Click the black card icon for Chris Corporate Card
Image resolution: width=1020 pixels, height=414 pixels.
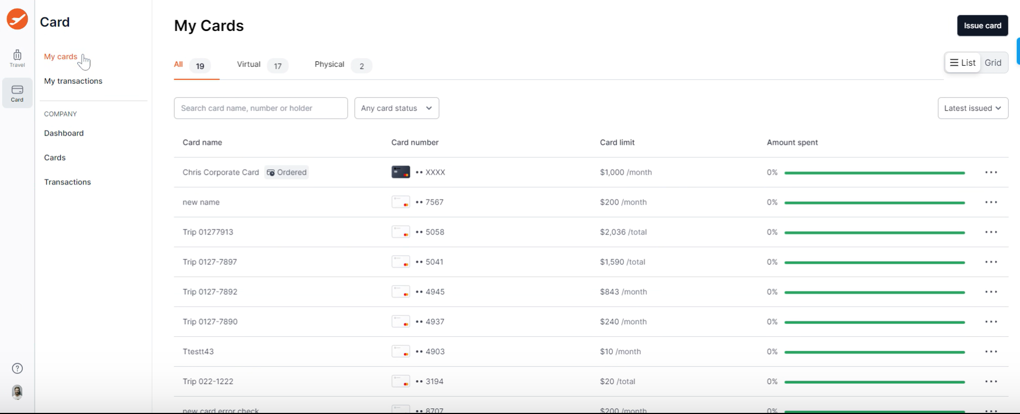[401, 172]
